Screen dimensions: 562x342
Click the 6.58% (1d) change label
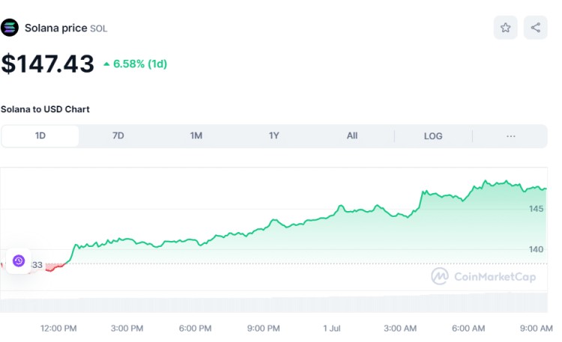point(136,64)
